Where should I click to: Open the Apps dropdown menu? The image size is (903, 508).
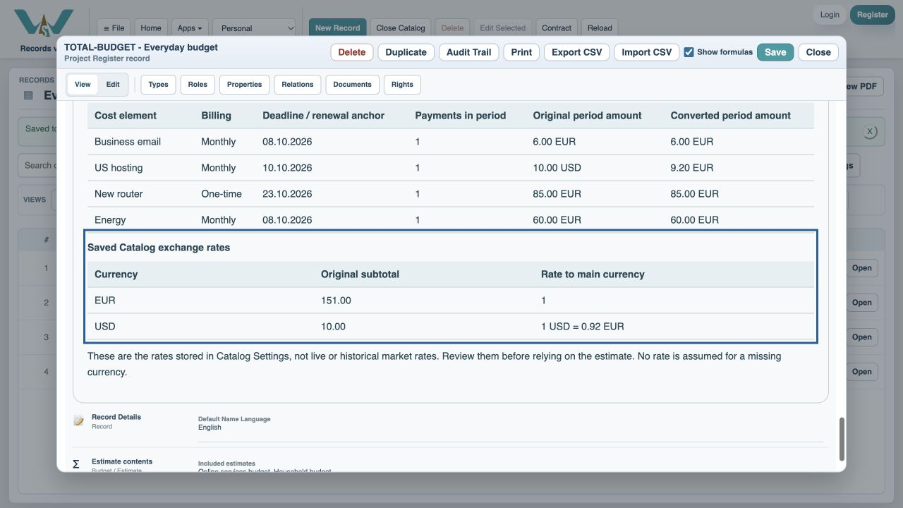pos(190,28)
